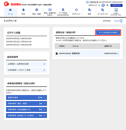Image resolution: width=126 pixels, height=130 pixels.
Task: Open 承認待ち取引 10件 entry
Action: point(26,97)
